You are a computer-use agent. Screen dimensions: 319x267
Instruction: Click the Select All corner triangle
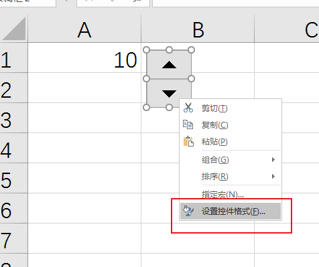click(x=14, y=29)
